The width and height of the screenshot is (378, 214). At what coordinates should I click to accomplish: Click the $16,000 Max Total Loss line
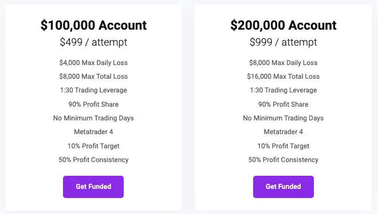pyautogui.click(x=283, y=76)
